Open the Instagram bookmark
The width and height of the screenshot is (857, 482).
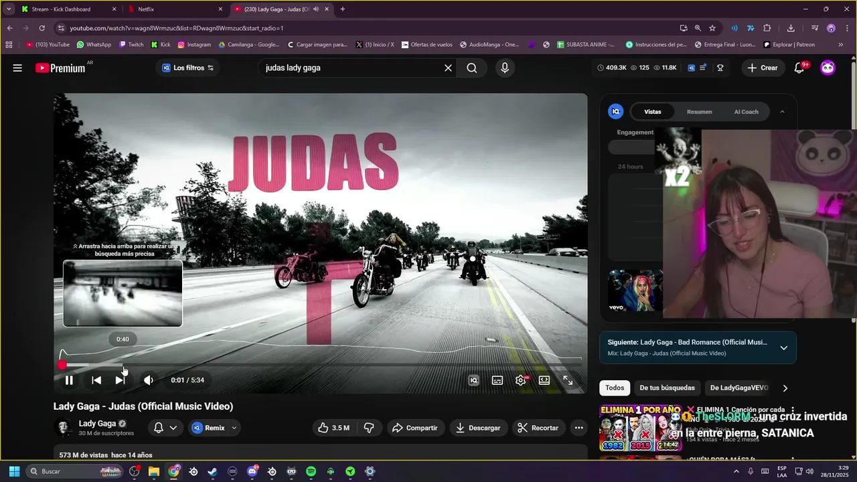point(194,45)
